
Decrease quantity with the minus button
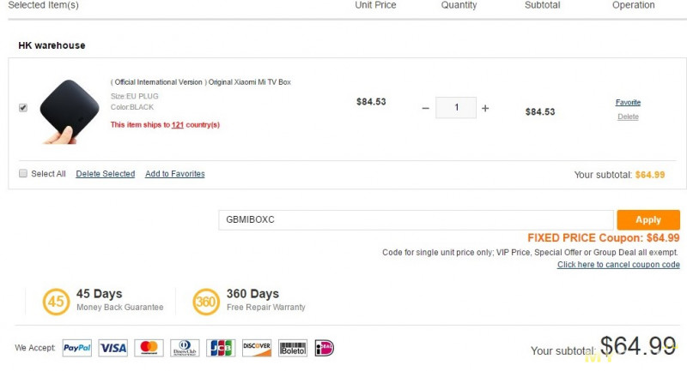[x=425, y=108]
